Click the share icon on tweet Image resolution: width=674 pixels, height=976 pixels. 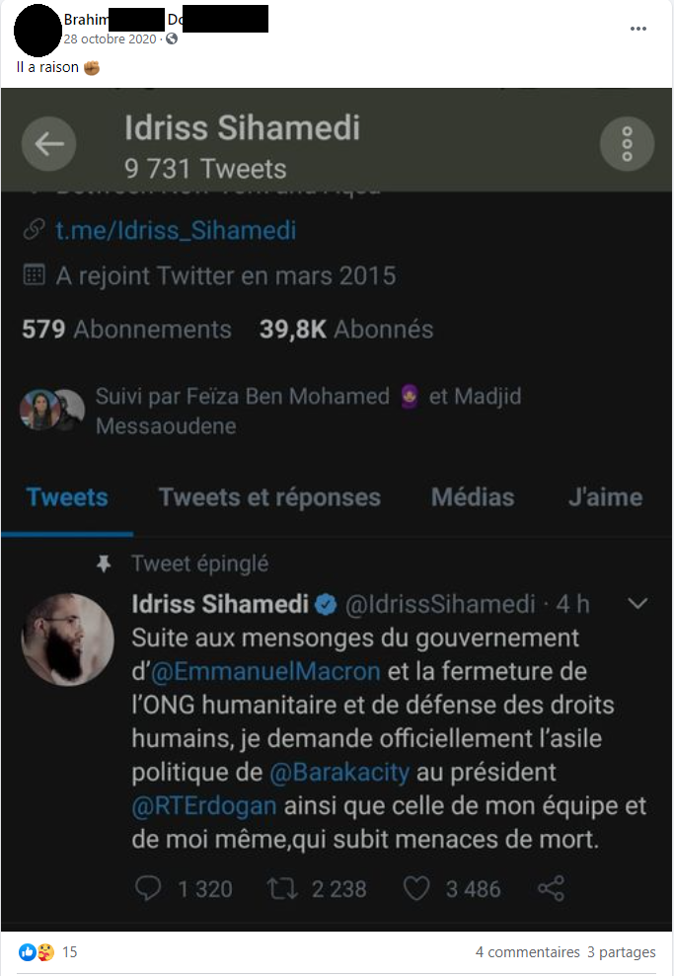coord(551,889)
